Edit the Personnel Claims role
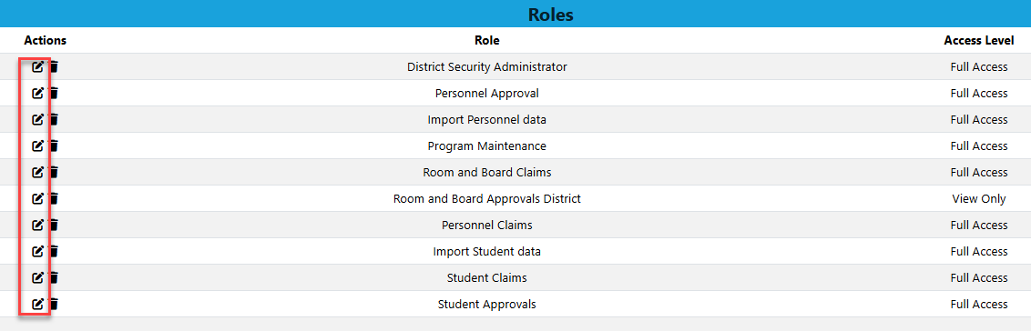 pos(38,225)
